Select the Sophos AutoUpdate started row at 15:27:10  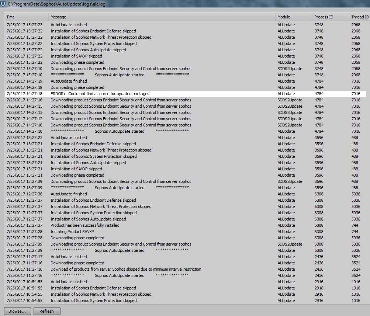pyautogui.click(x=185, y=75)
